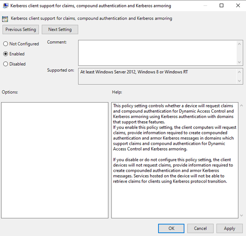Image resolution: width=246 pixels, height=236 pixels.
Task: Select the Disabled radio button
Action: (5, 64)
